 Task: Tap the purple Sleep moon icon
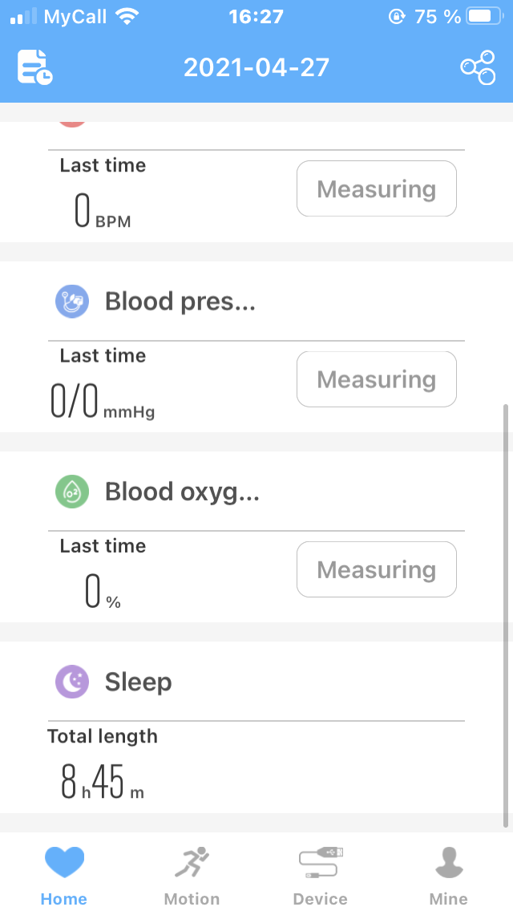coord(72,682)
